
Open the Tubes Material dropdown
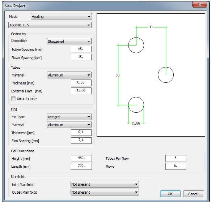click(69, 75)
